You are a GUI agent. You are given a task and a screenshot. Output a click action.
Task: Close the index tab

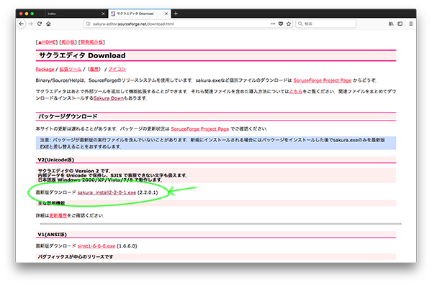click(103, 14)
